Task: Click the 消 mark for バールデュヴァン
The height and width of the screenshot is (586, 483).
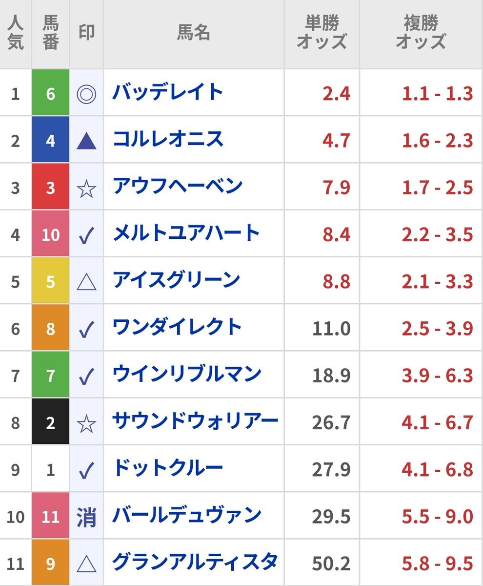Action: (86, 517)
